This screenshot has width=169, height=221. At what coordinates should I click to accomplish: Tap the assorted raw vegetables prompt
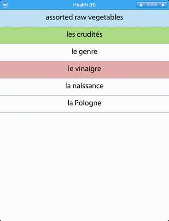pos(84,17)
